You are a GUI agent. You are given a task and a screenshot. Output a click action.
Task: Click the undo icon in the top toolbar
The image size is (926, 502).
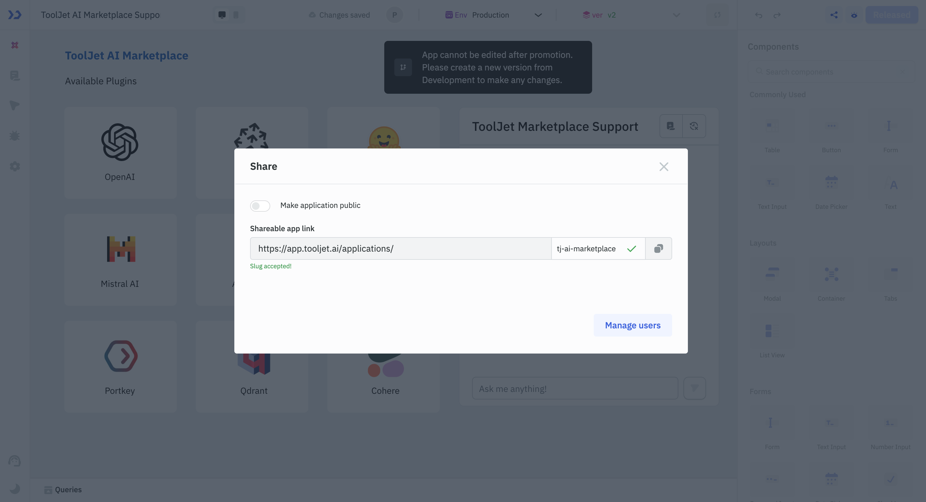click(758, 15)
